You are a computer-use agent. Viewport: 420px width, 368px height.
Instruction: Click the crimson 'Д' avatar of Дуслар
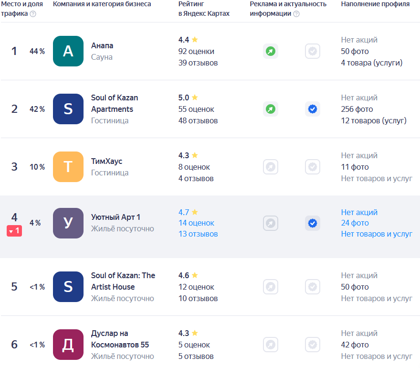(68, 345)
